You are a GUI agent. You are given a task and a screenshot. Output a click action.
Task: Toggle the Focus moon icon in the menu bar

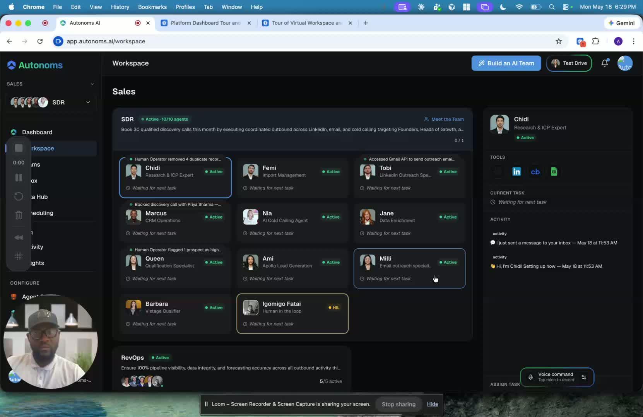pyautogui.click(x=503, y=7)
